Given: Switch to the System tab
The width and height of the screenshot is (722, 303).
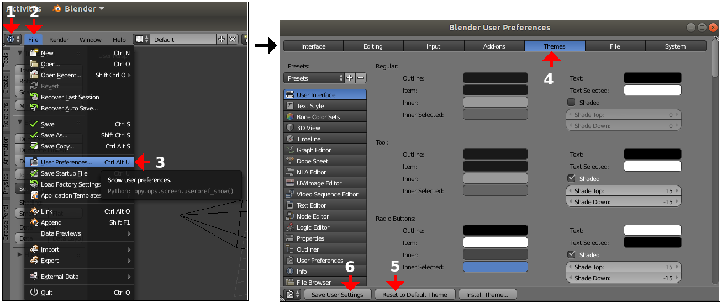Looking at the screenshot, I should pyautogui.click(x=676, y=46).
